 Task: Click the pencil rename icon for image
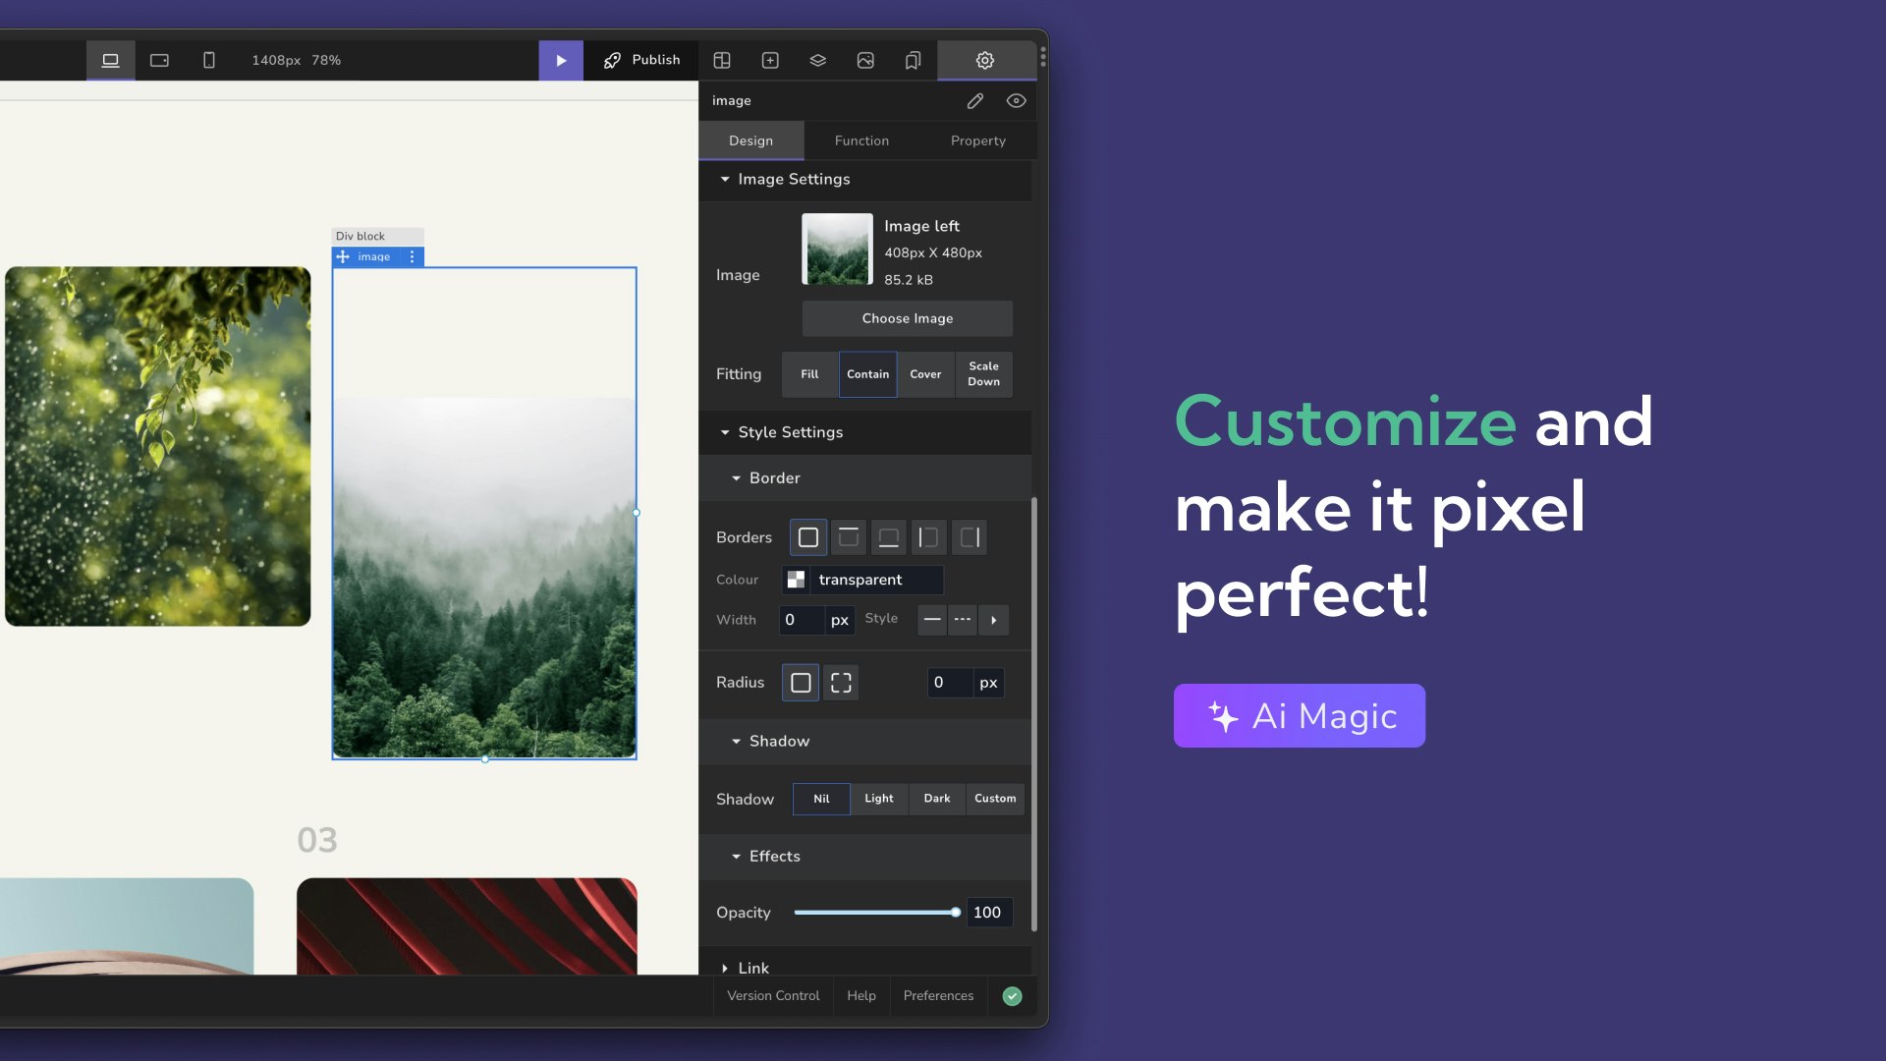[974, 100]
